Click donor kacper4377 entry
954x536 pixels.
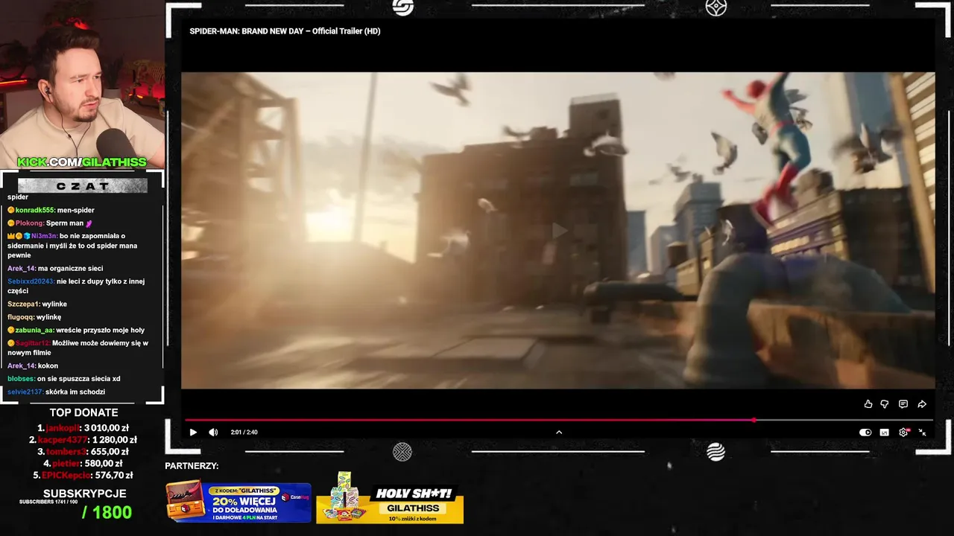(83, 440)
